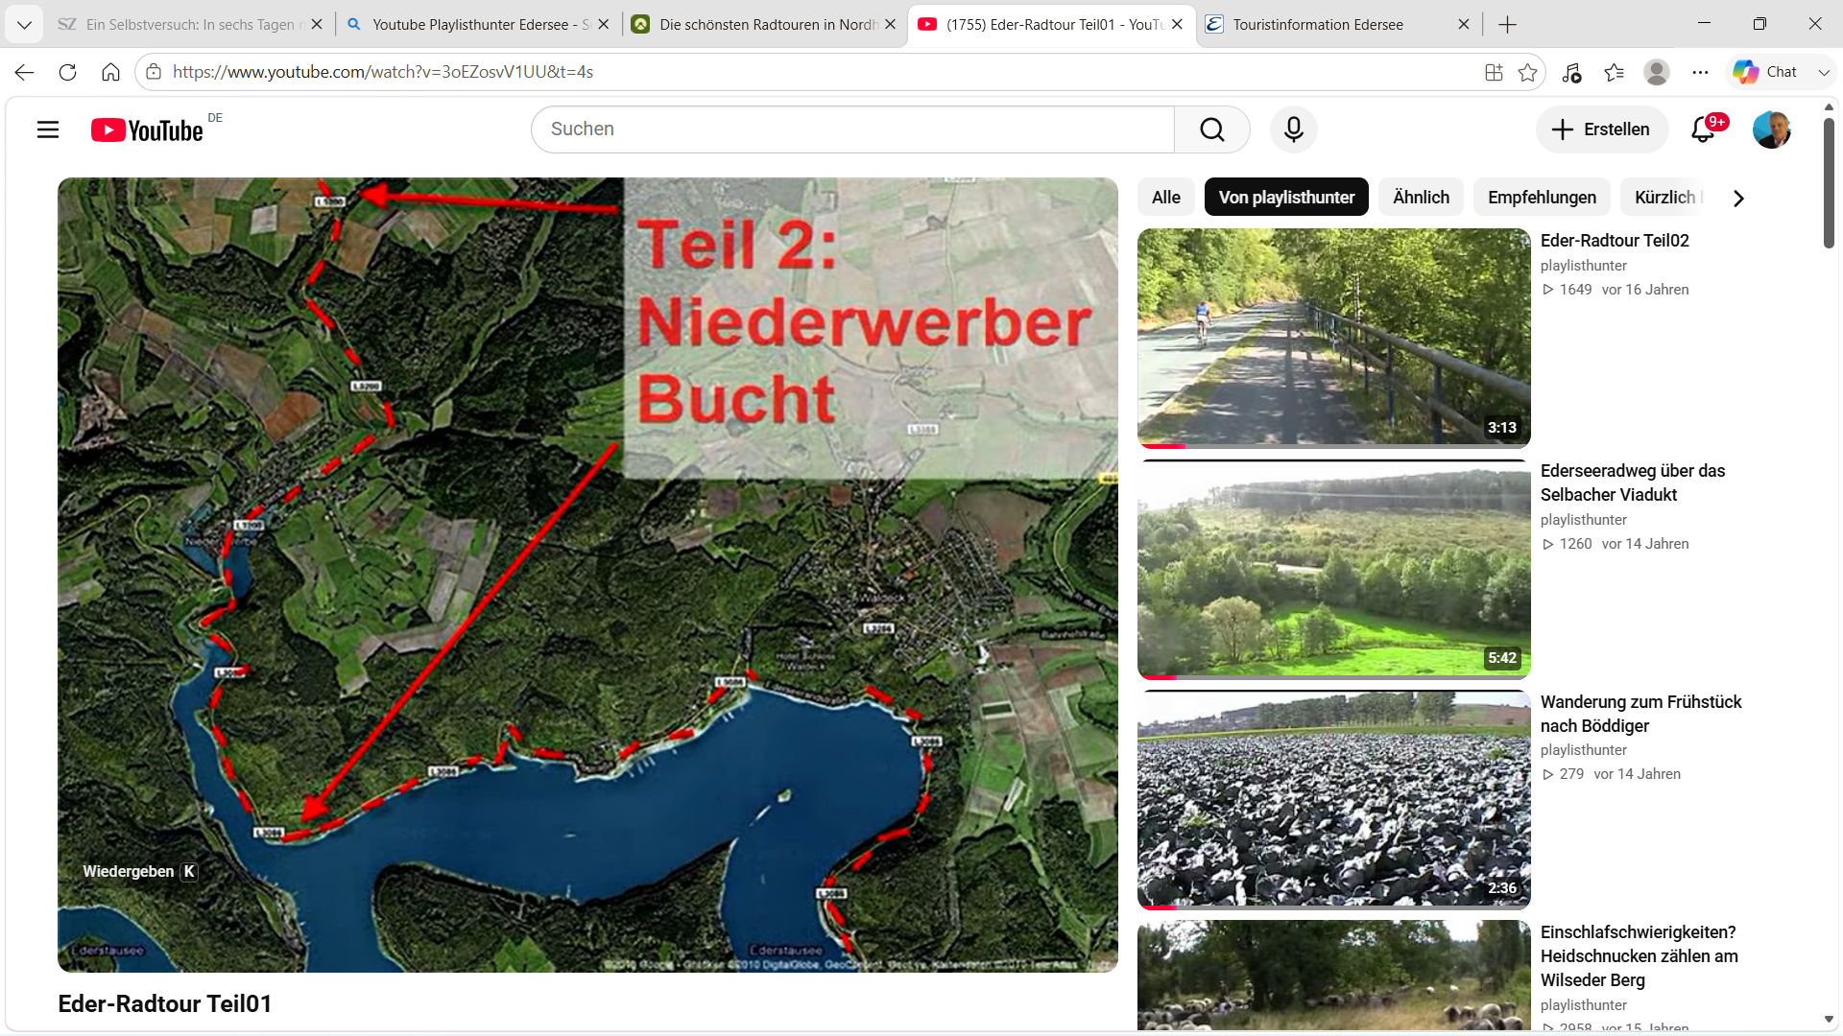The image size is (1843, 1036).
Task: Open the YouTube account avatar menu
Action: (1771, 129)
